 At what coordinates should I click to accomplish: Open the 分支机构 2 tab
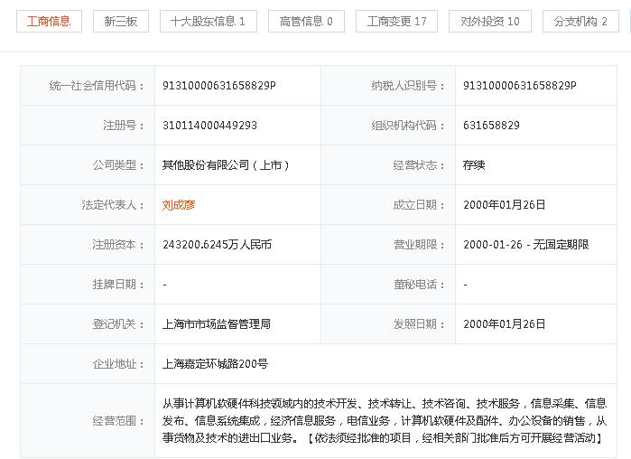coord(580,22)
